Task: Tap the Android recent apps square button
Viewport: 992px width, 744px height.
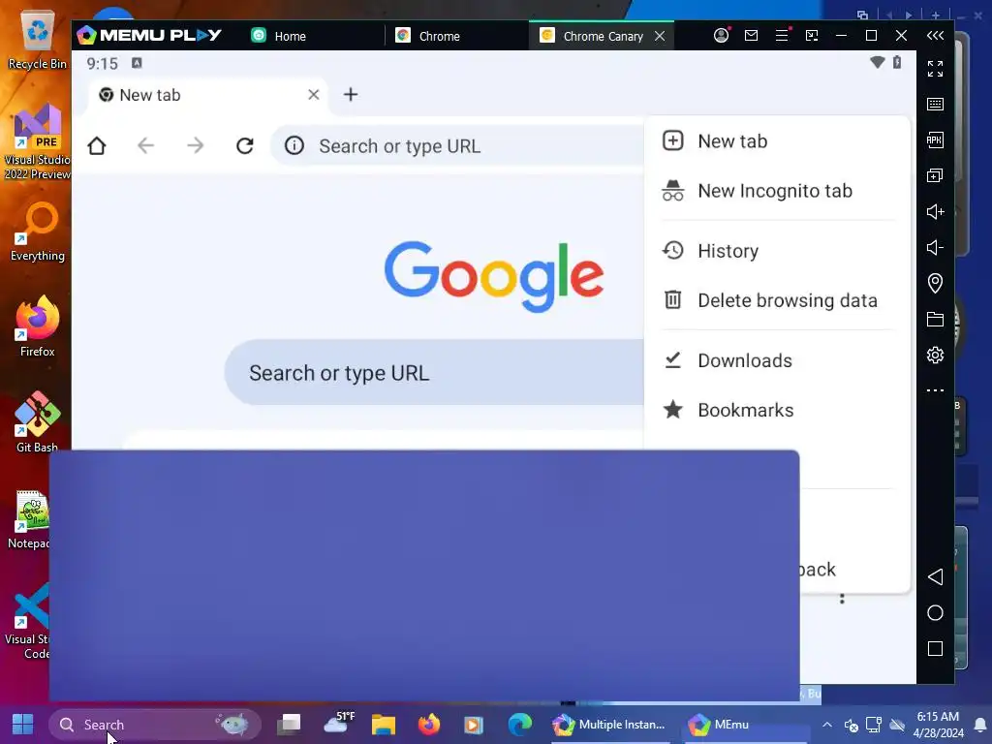Action: [935, 648]
